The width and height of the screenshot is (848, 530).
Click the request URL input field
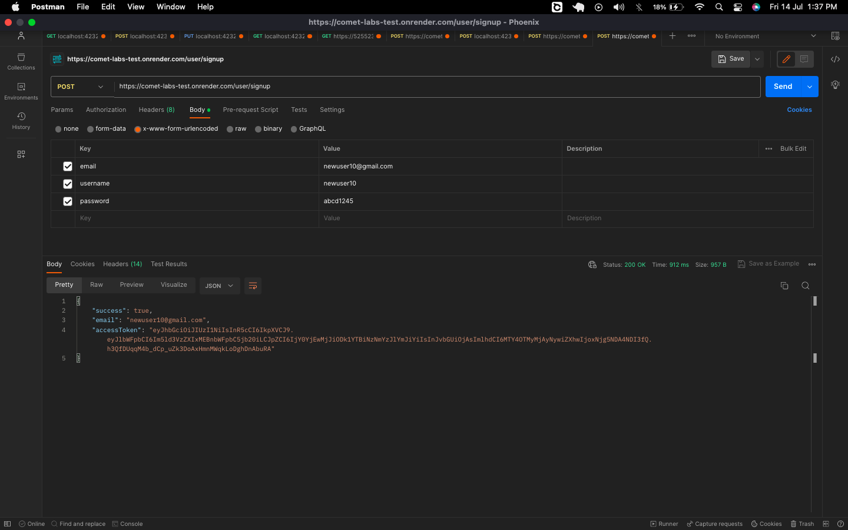coord(437,87)
